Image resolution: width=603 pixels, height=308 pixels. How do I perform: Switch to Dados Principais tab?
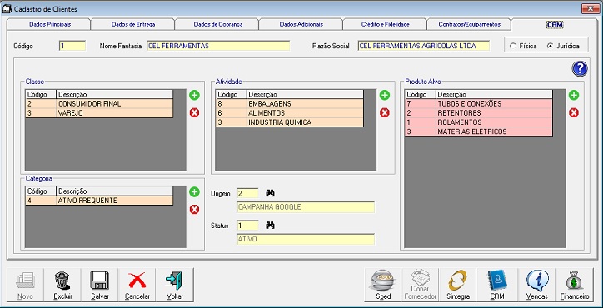point(50,24)
